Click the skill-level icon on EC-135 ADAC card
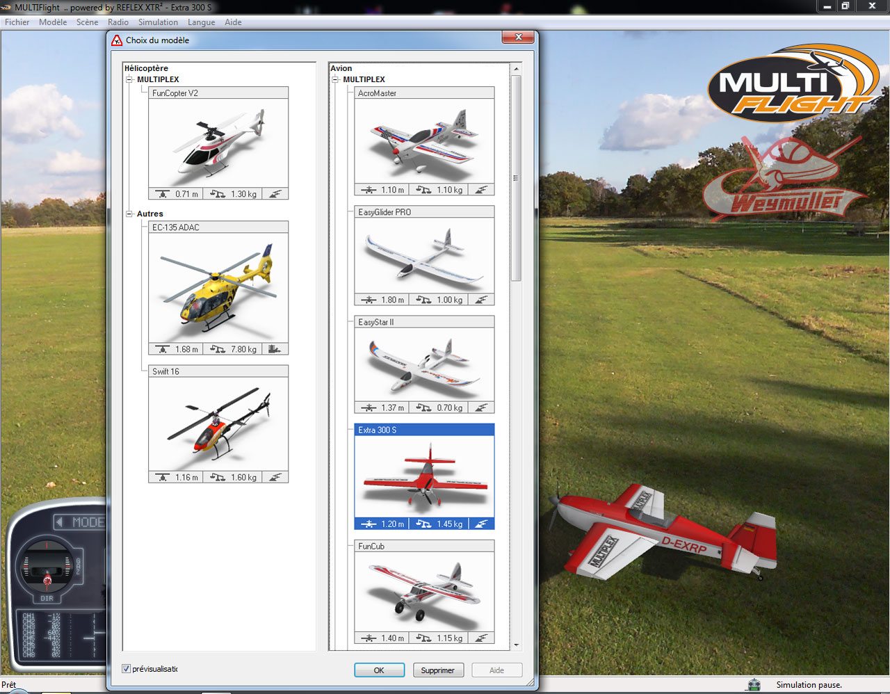The width and height of the screenshot is (890, 694). coord(275,349)
